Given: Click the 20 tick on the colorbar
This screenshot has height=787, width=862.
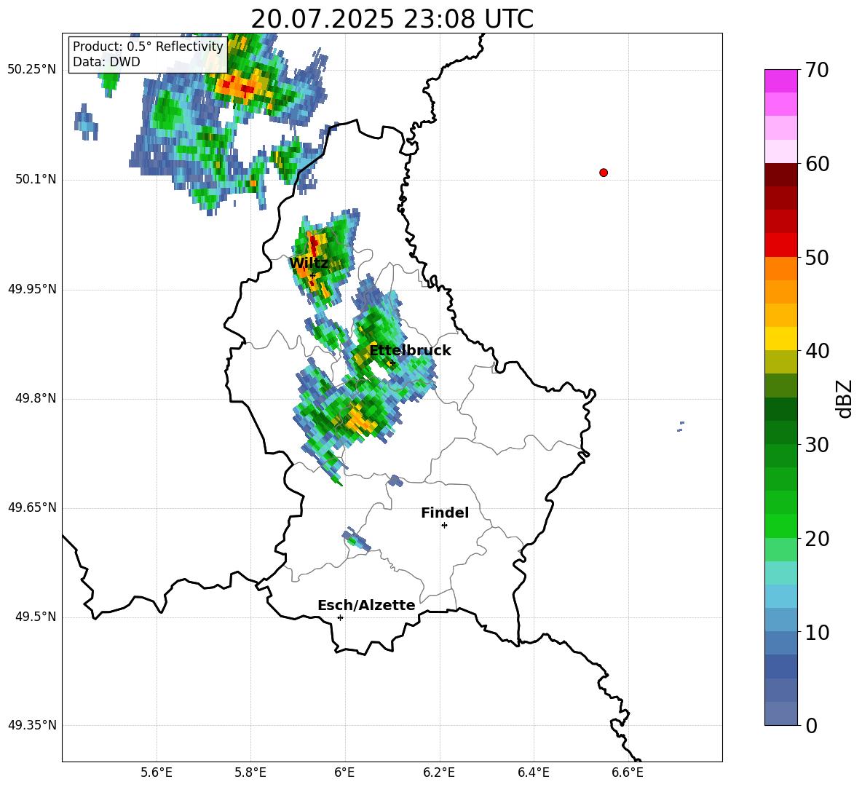Looking at the screenshot, I should click(816, 539).
